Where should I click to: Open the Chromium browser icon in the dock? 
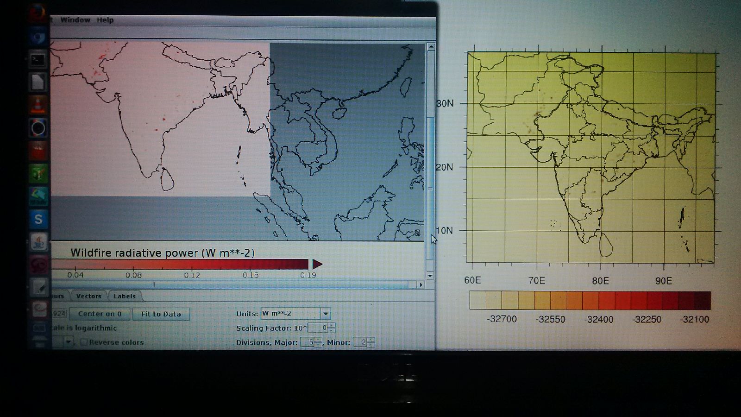39,37
